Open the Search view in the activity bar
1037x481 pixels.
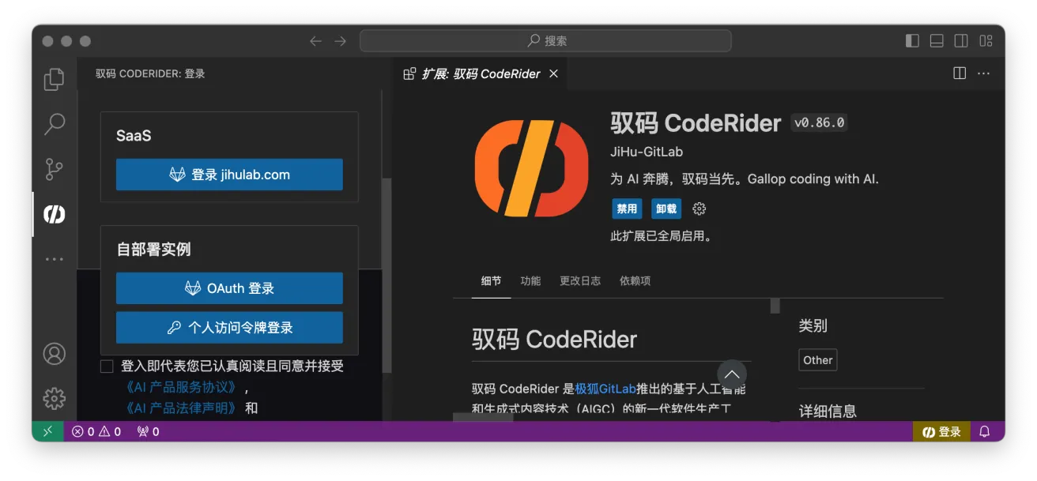pyautogui.click(x=54, y=124)
